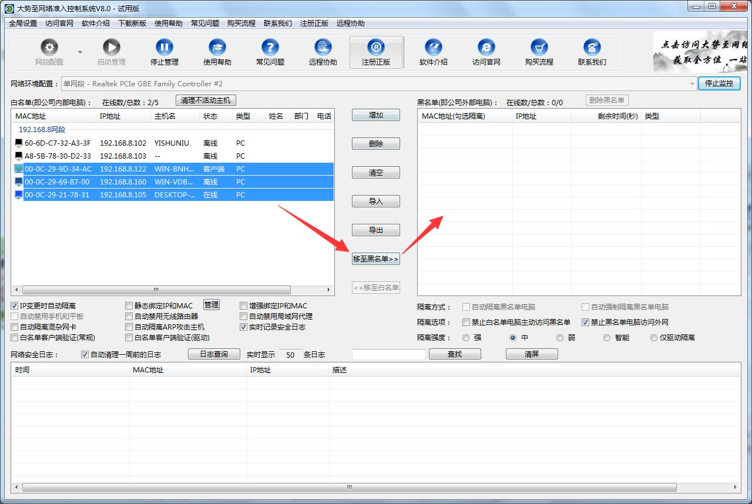Click the 查找 button
This screenshot has height=504, width=752.
point(455,354)
